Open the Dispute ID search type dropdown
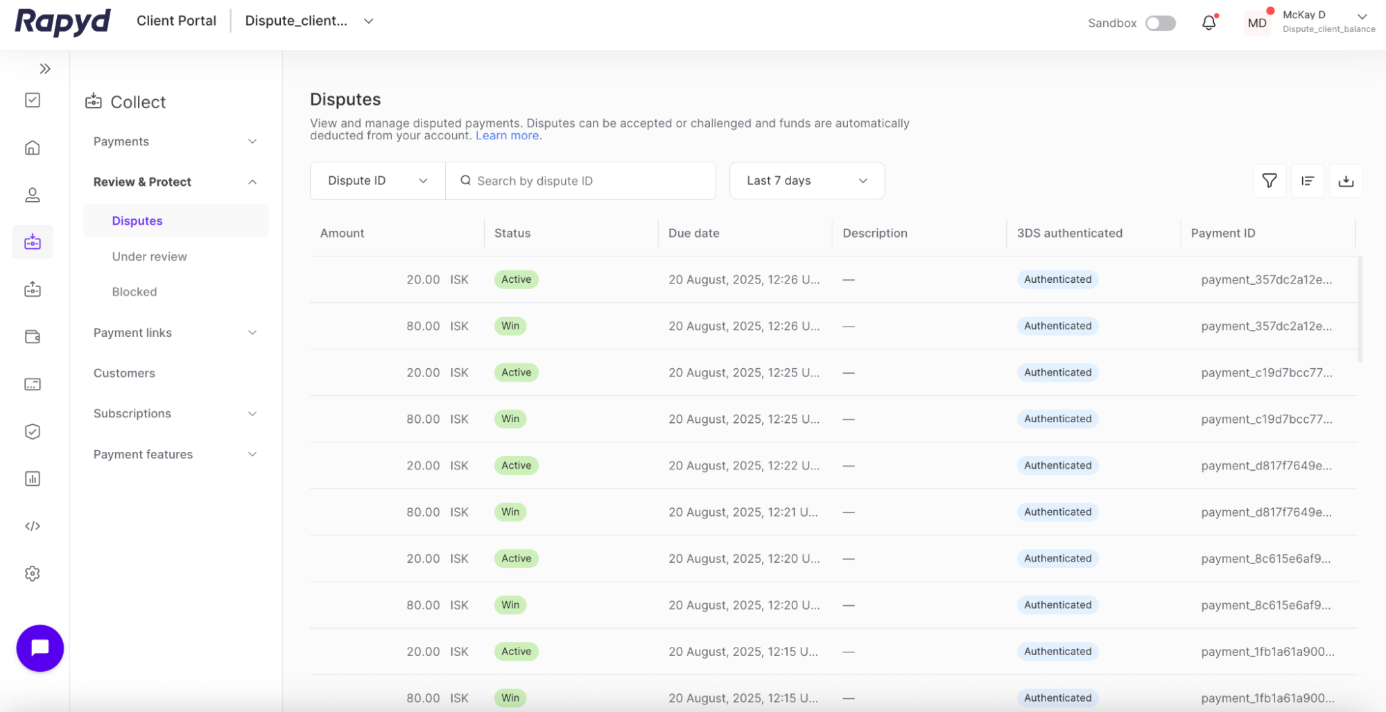1386x712 pixels. (x=376, y=180)
